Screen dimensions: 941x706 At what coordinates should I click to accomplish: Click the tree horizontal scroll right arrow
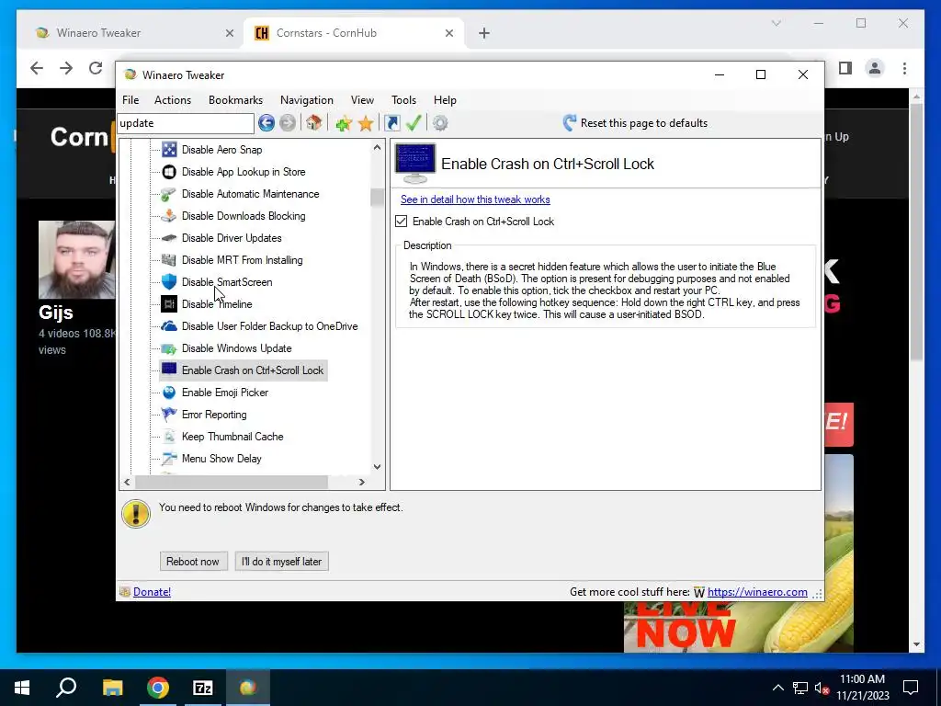362,482
